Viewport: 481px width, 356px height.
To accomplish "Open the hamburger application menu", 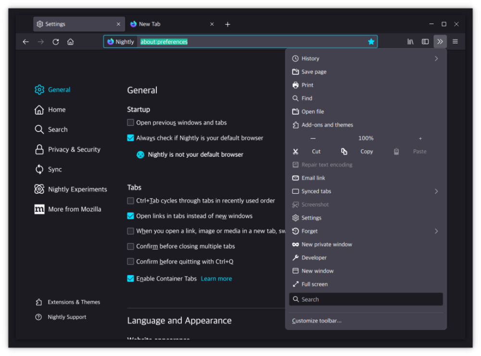I will 455,42.
